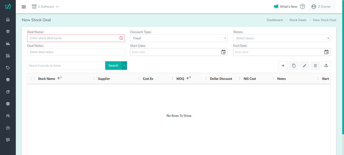Toggle the hamburger sidebar menu
Viewport: 344px width, 155px height.
(x=24, y=7)
